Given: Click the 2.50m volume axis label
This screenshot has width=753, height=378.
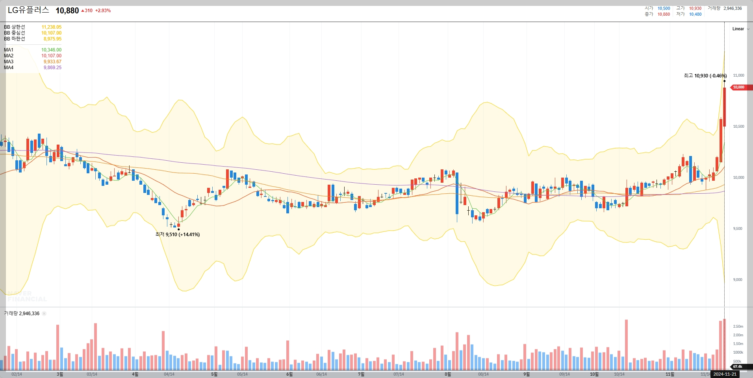Looking at the screenshot, I should coord(738,327).
